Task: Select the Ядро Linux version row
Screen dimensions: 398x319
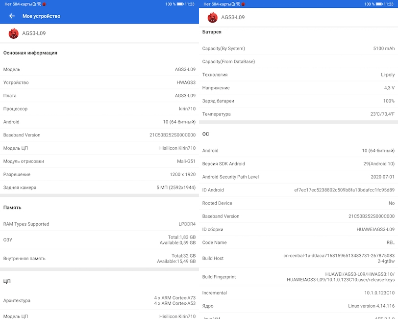Action: click(x=298, y=306)
